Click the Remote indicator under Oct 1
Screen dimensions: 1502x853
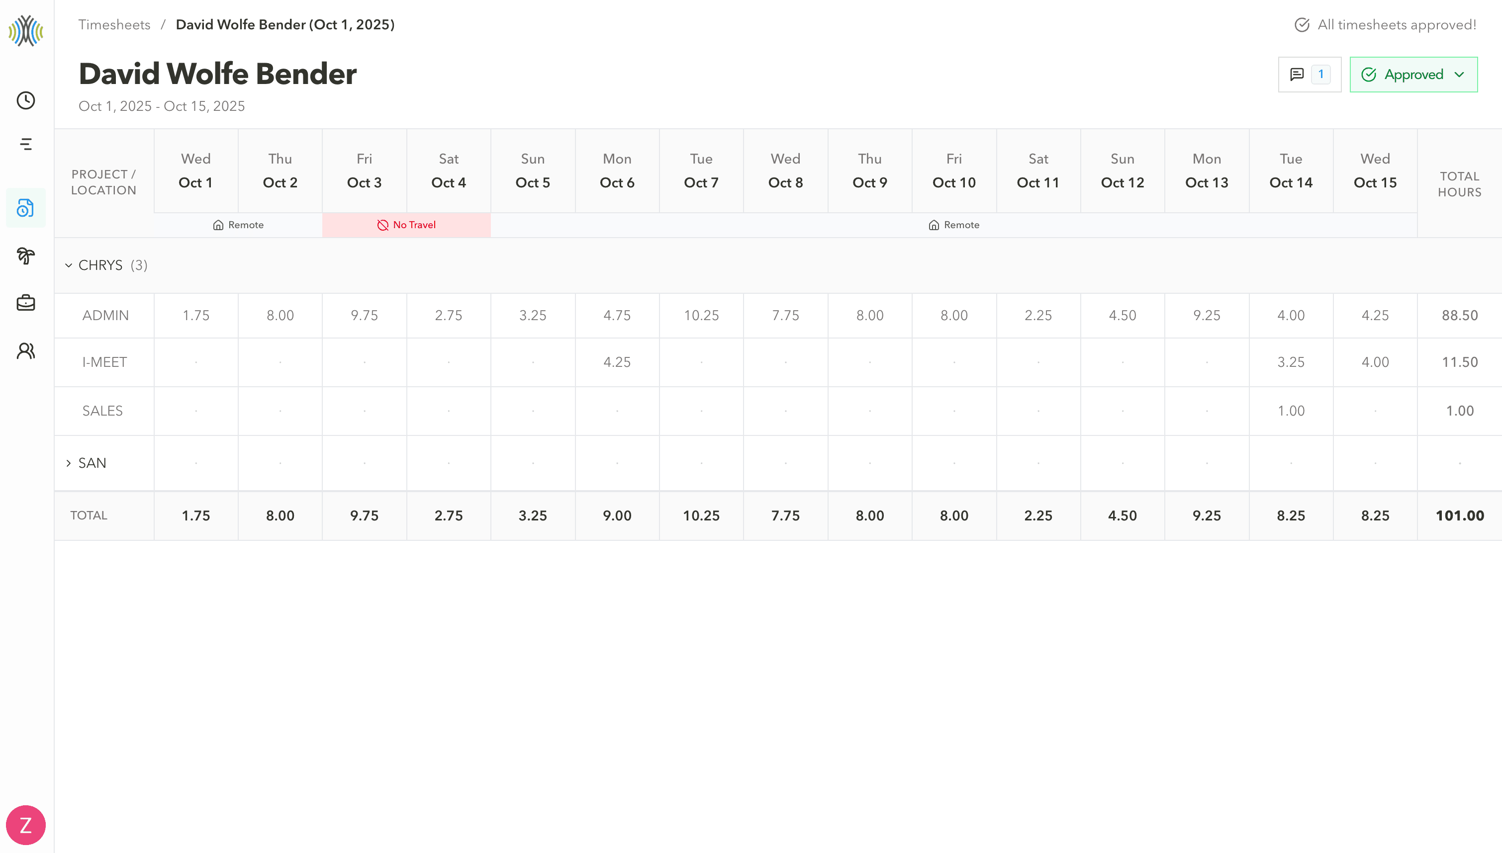click(x=239, y=224)
